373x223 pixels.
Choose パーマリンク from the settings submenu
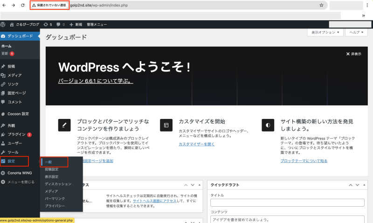pos(55,199)
